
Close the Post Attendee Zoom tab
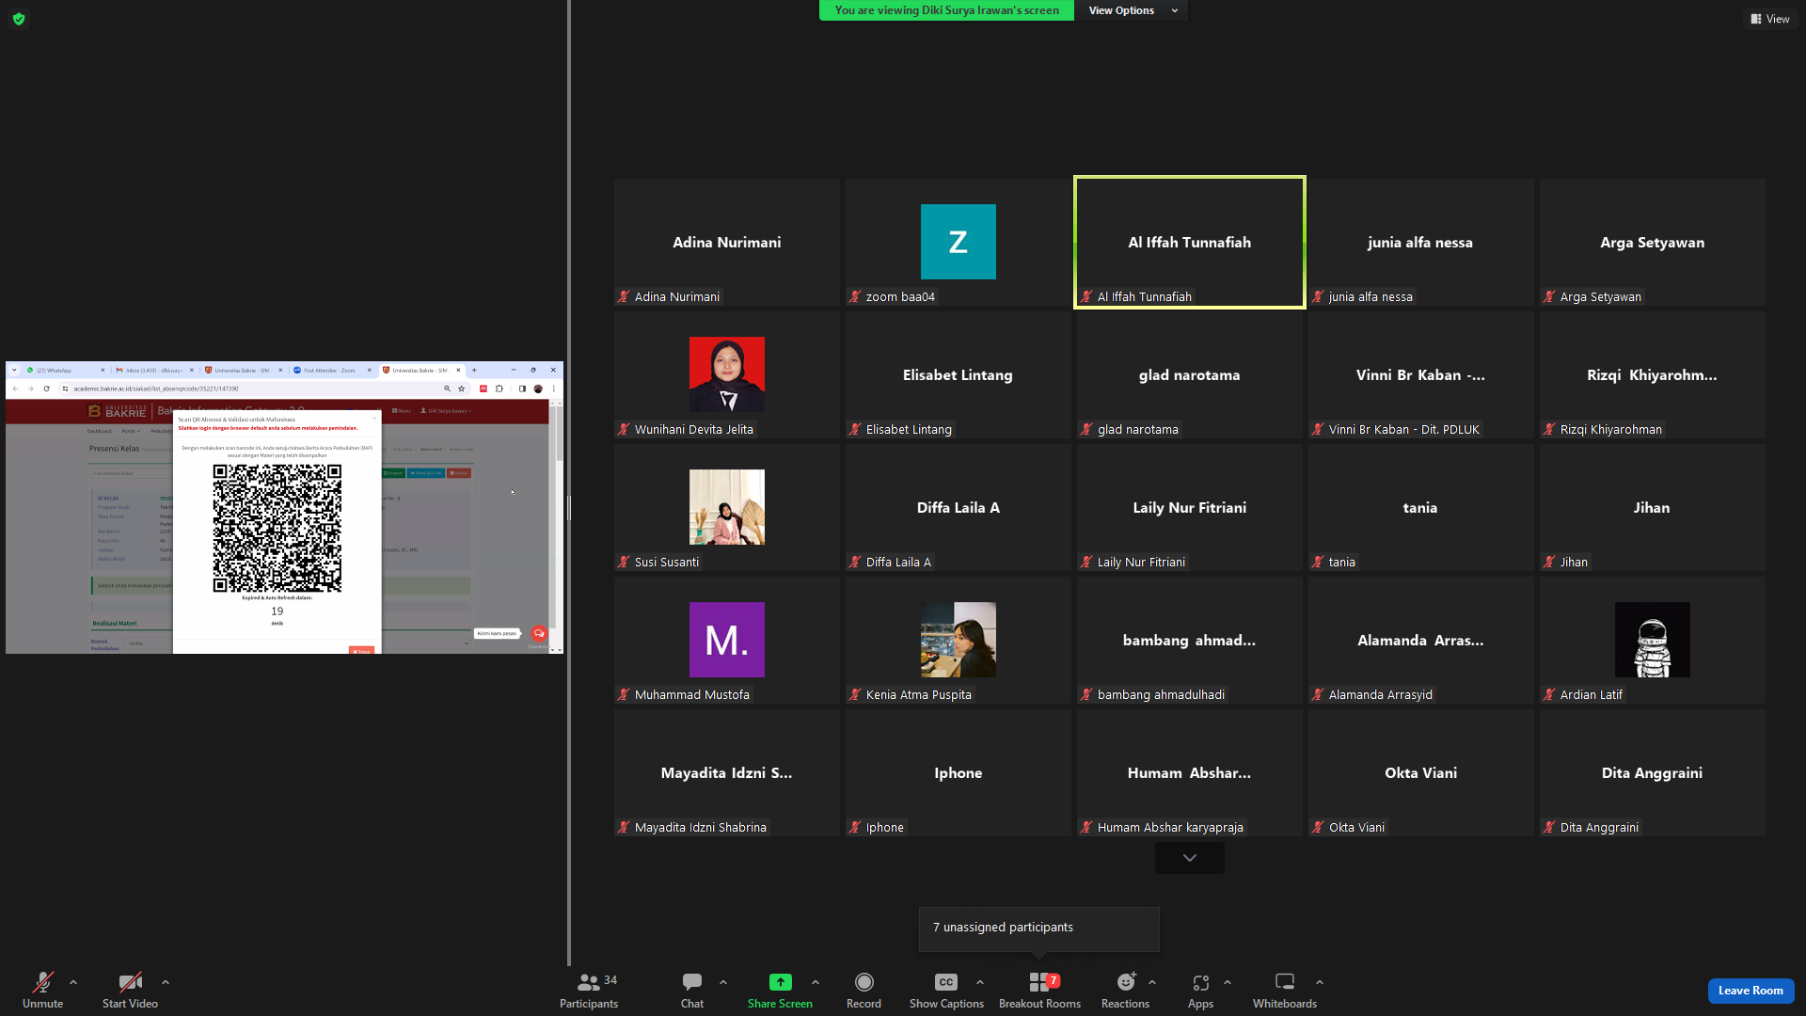[x=370, y=371]
